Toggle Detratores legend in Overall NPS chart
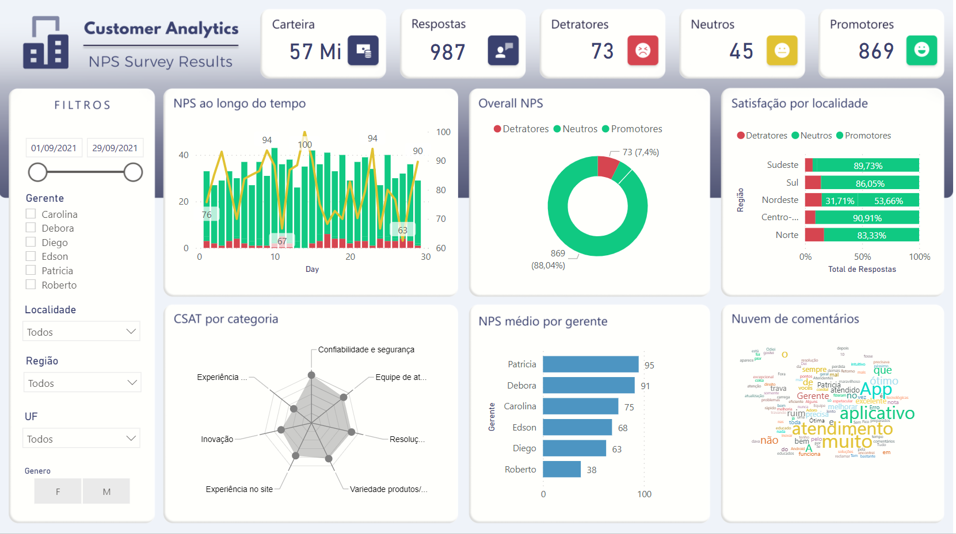This screenshot has width=956, height=534. 520,129
